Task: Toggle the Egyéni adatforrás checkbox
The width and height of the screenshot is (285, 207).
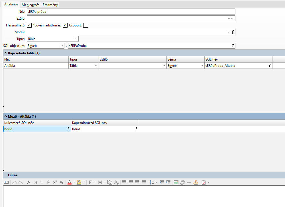Action: 65,25
